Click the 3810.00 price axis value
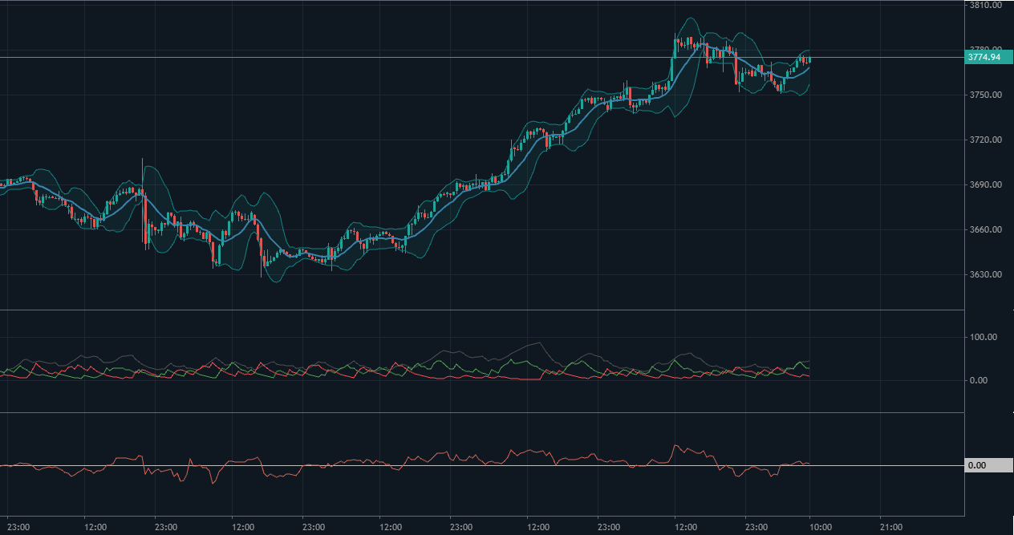Viewport: 1014px width, 535px height. point(984,5)
